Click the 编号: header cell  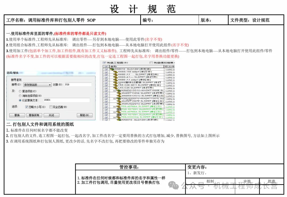click(170, 20)
